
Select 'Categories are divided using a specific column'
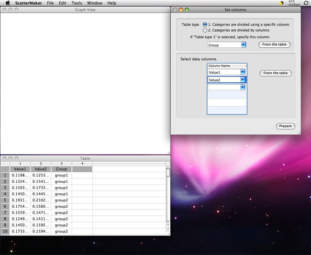(x=205, y=24)
